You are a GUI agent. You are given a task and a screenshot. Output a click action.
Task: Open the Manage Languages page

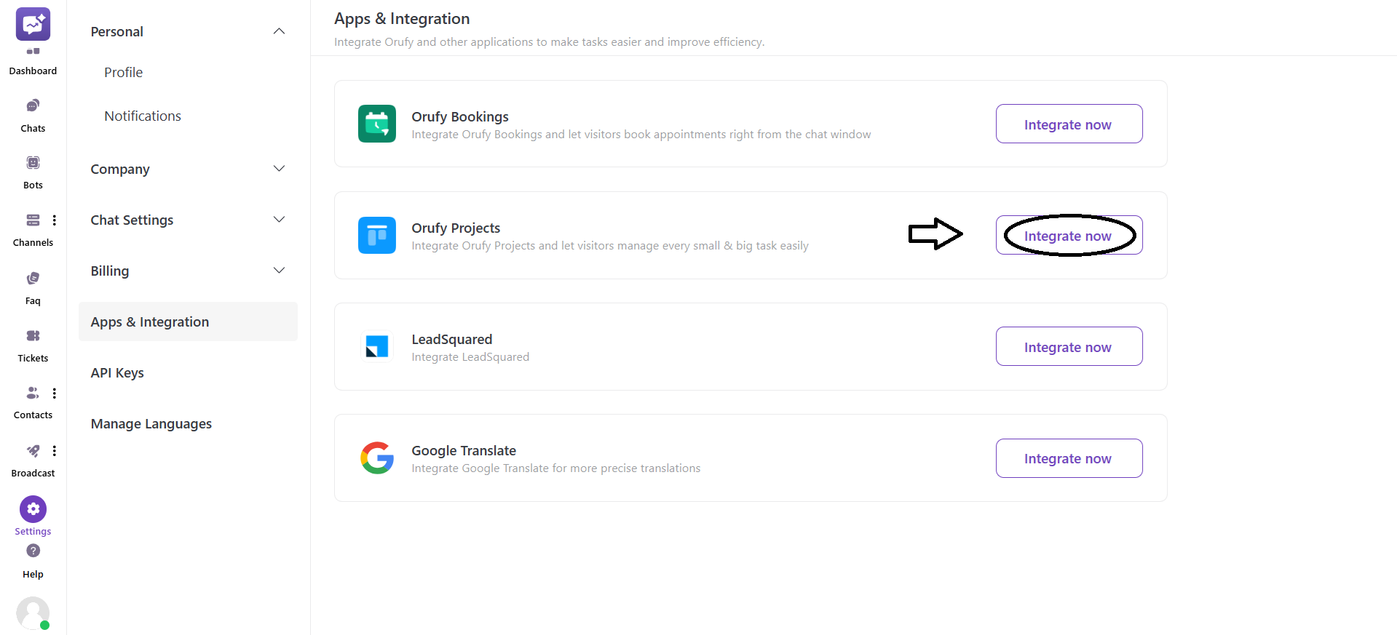(151, 423)
